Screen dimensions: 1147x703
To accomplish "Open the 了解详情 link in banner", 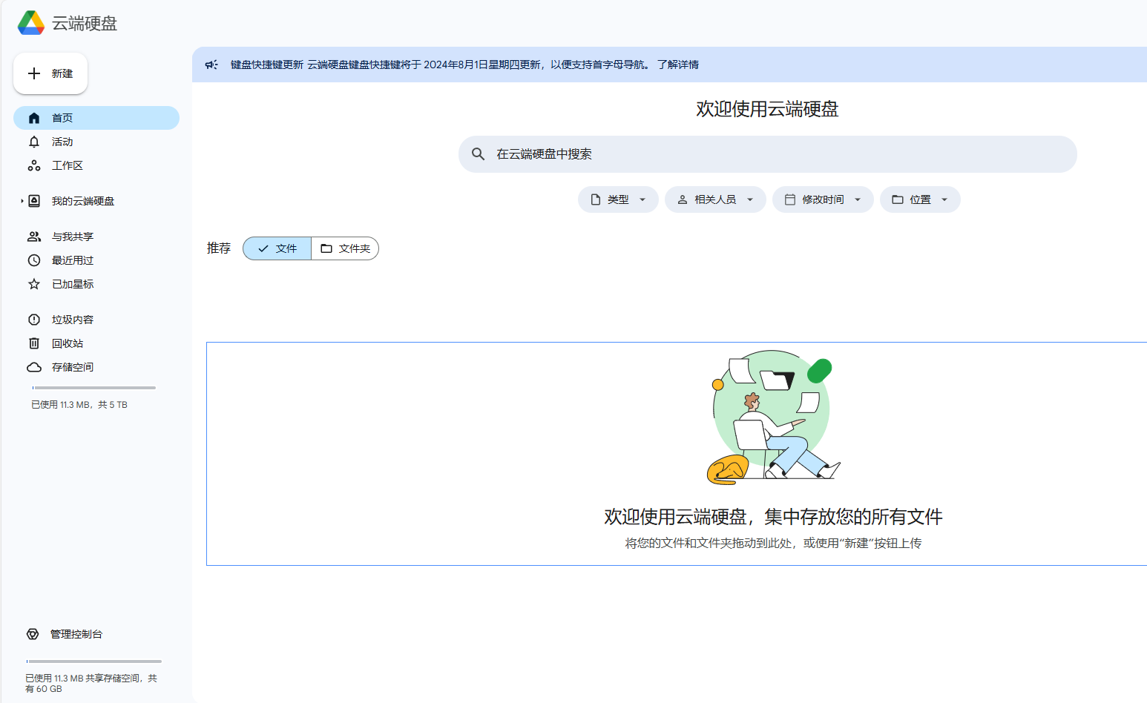I will [678, 65].
